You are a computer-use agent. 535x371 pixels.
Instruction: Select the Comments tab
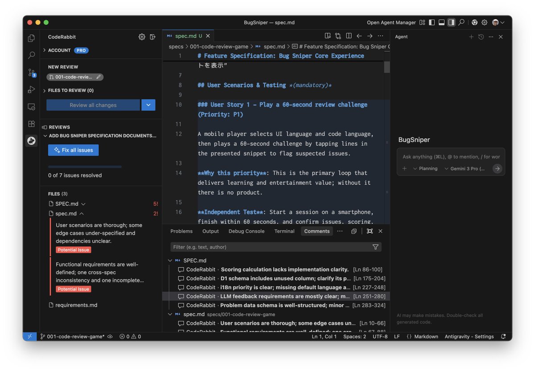pyautogui.click(x=317, y=231)
